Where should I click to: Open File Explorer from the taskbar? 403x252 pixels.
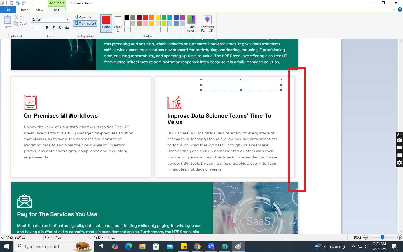(142, 246)
